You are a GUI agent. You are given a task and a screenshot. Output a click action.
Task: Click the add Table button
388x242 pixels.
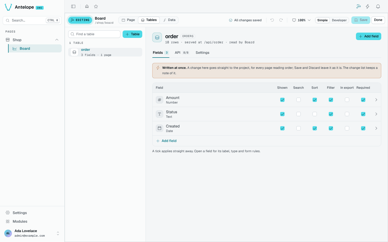click(x=132, y=34)
